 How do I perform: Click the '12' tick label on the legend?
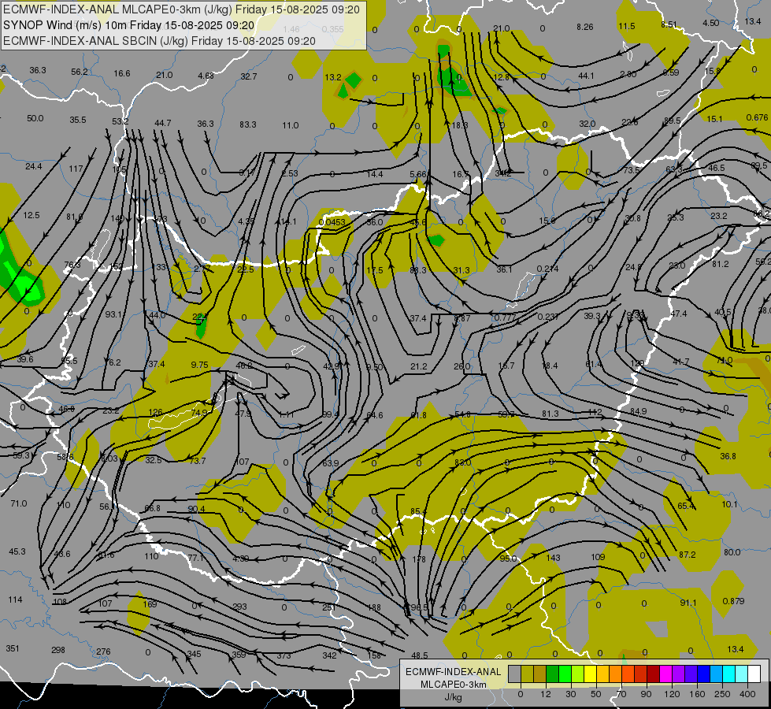(x=546, y=694)
